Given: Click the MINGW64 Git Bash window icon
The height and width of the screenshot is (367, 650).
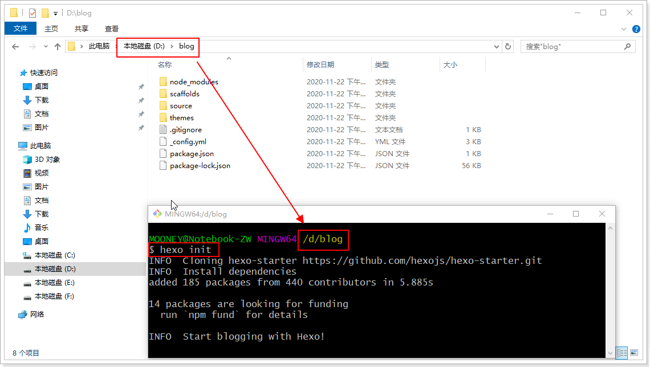Looking at the screenshot, I should pos(157,214).
